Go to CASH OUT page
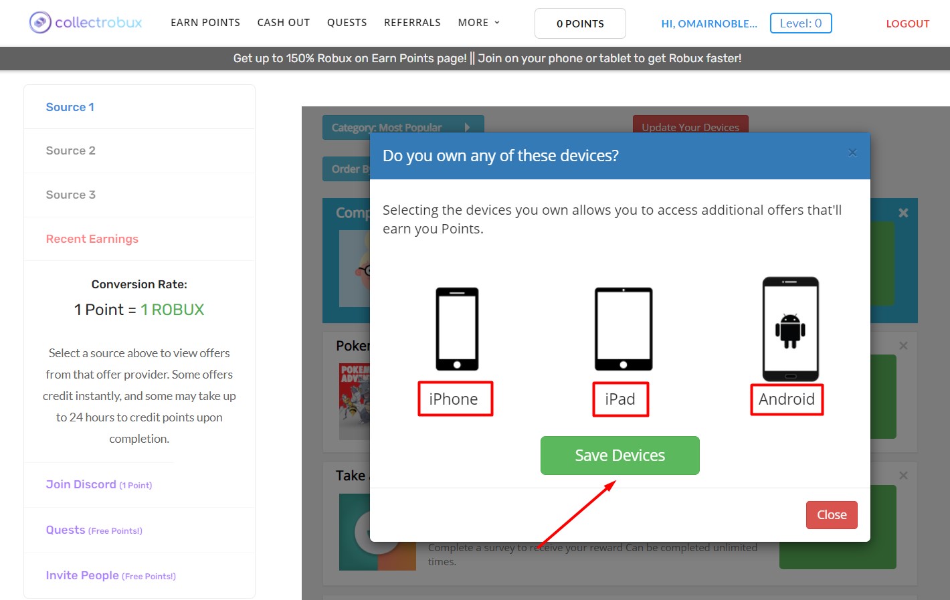950x600 pixels. pyautogui.click(x=284, y=23)
